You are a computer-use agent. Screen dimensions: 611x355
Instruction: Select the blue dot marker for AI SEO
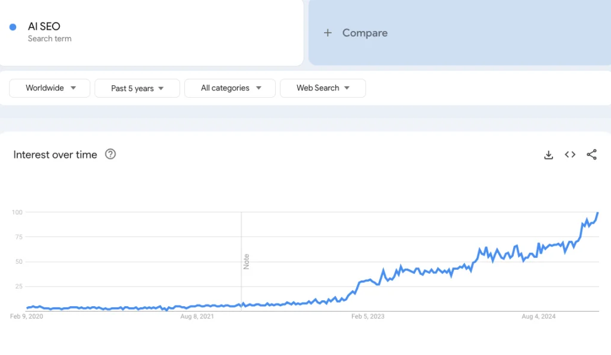(x=13, y=26)
